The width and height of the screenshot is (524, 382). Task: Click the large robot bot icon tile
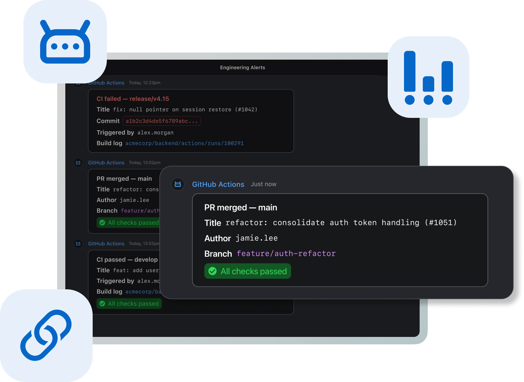pyautogui.click(x=65, y=42)
